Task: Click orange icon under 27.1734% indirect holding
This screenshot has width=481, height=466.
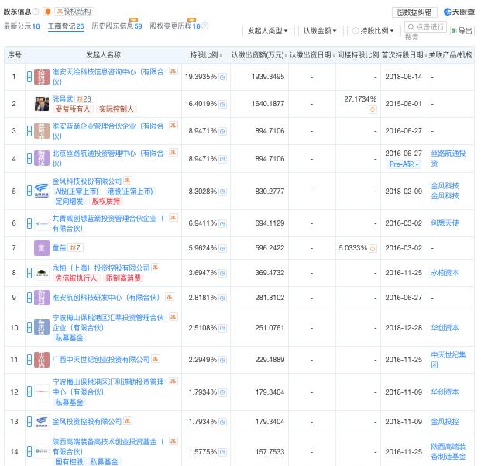Action: tap(373, 109)
